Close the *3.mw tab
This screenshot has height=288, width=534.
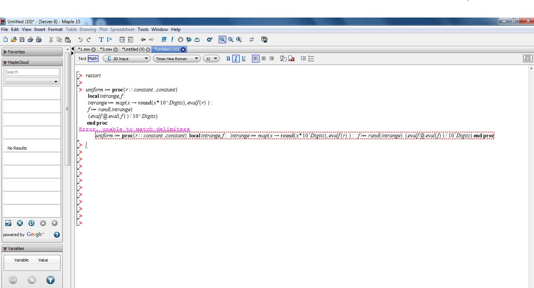pyautogui.click(x=116, y=50)
